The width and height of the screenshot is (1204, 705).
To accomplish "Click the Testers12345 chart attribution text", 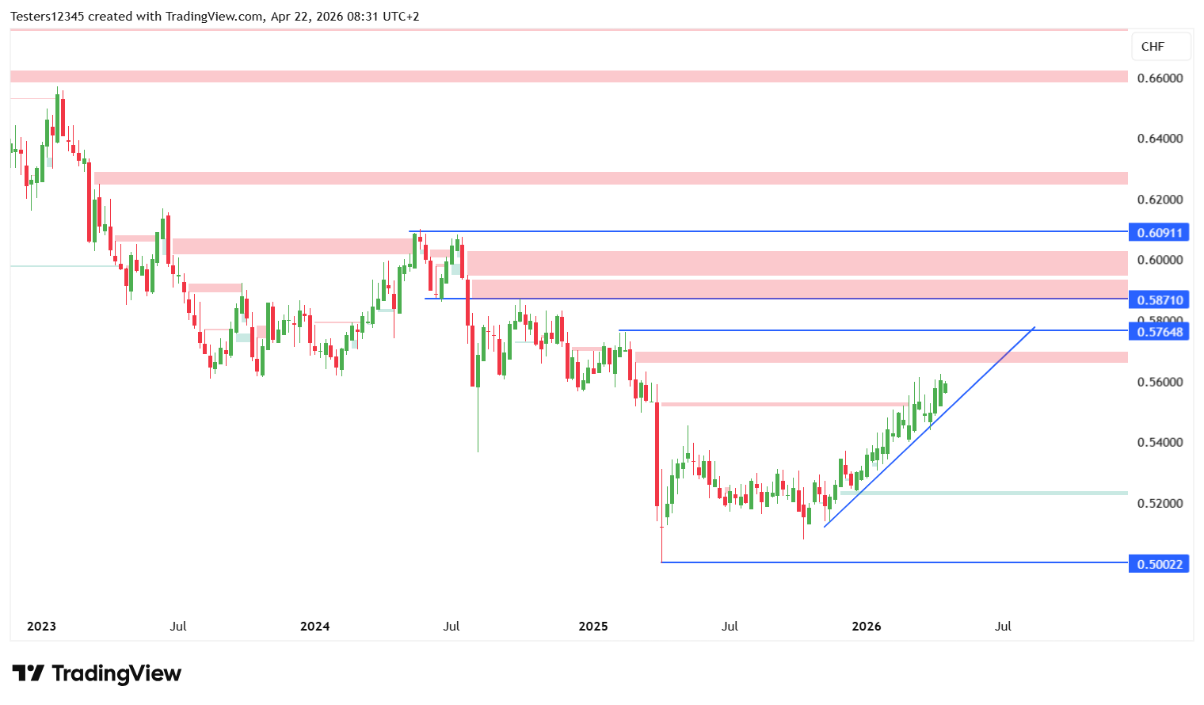I will tap(215, 17).
